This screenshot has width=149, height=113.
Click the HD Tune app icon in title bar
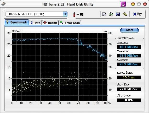pyautogui.click(x=3, y=4)
